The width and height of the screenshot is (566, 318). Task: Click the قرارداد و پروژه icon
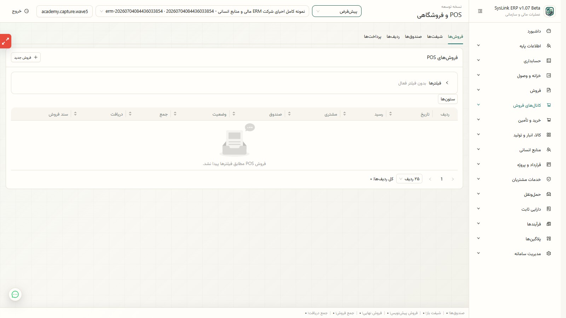(549, 165)
